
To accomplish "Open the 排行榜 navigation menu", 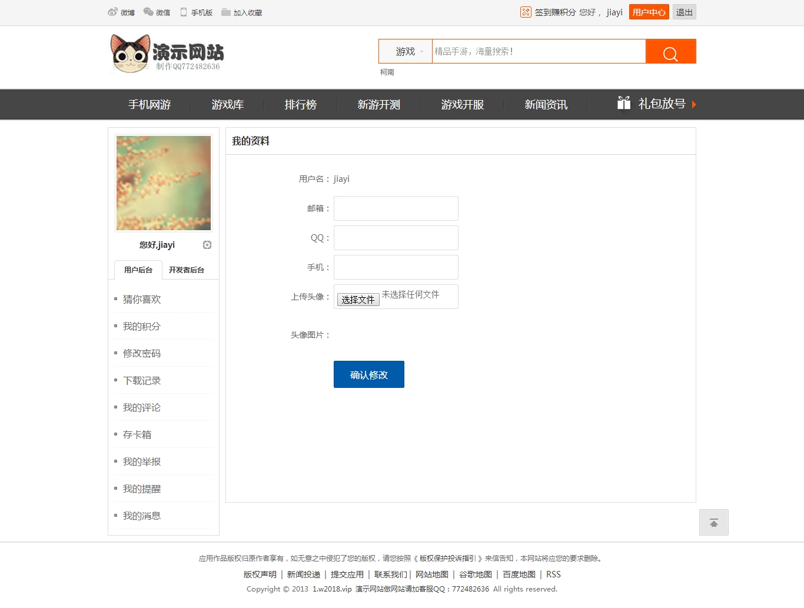I will coord(300,104).
